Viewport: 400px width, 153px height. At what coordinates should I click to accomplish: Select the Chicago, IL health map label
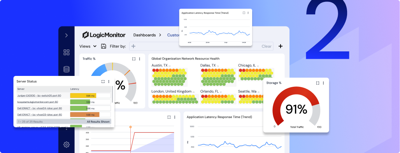click(x=247, y=65)
